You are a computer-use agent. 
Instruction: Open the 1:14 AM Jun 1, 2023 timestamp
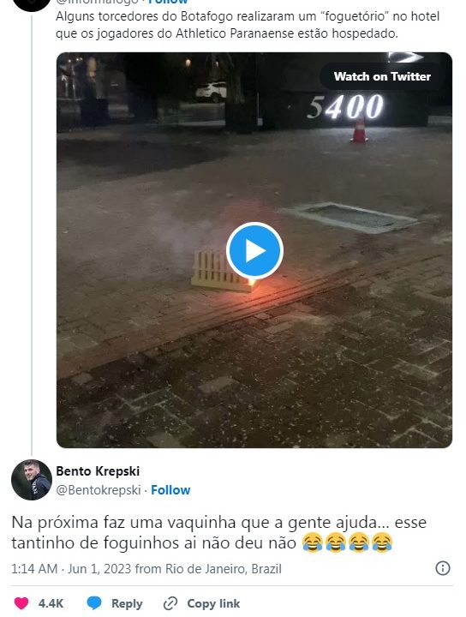(71, 569)
